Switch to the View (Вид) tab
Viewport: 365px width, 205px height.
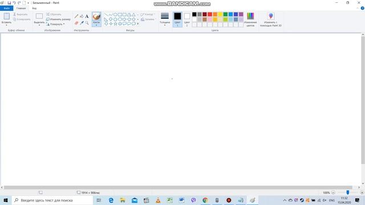[x=34, y=8]
